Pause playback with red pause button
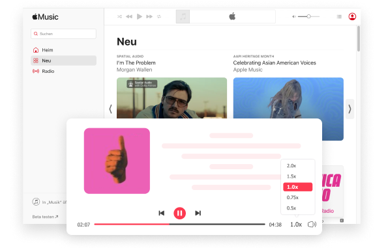This screenshot has width=388, height=248. pos(179,213)
